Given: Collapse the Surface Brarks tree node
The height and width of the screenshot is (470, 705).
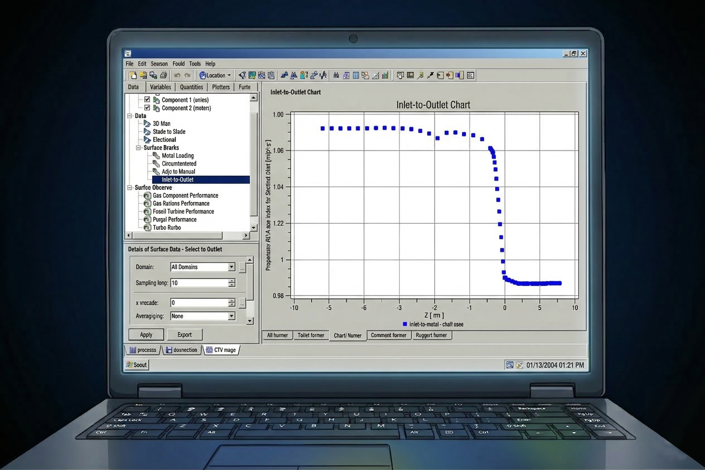Looking at the screenshot, I should 138,148.
